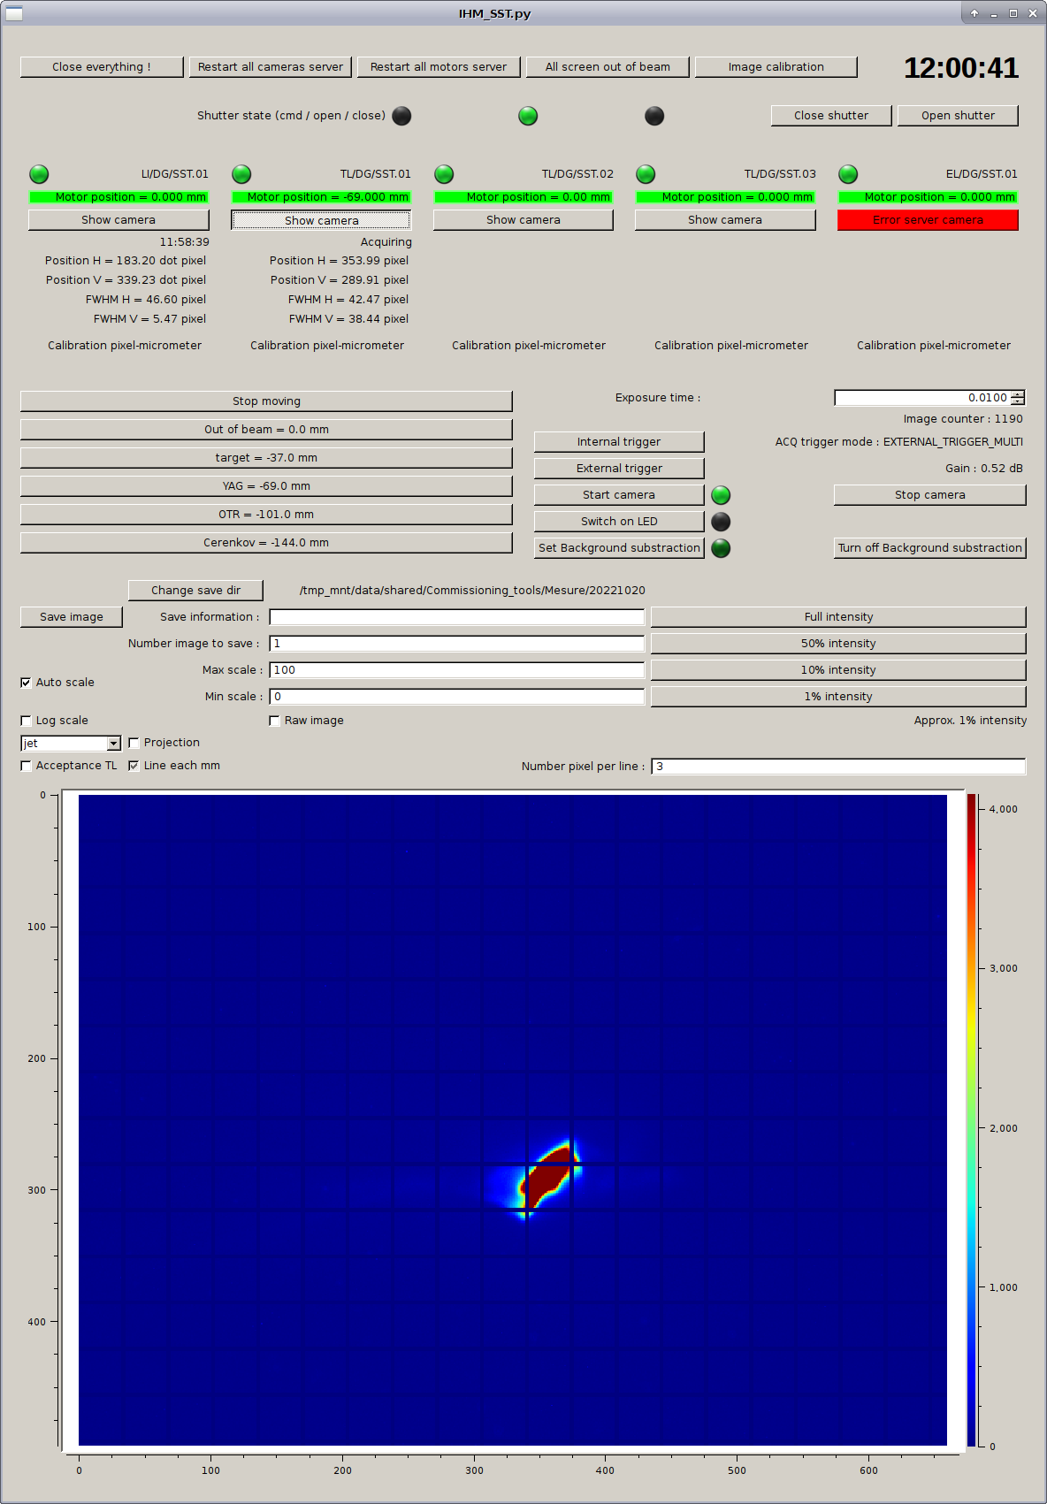1047x1504 pixels.
Task: Click the Error server camera red button
Action: point(928,220)
